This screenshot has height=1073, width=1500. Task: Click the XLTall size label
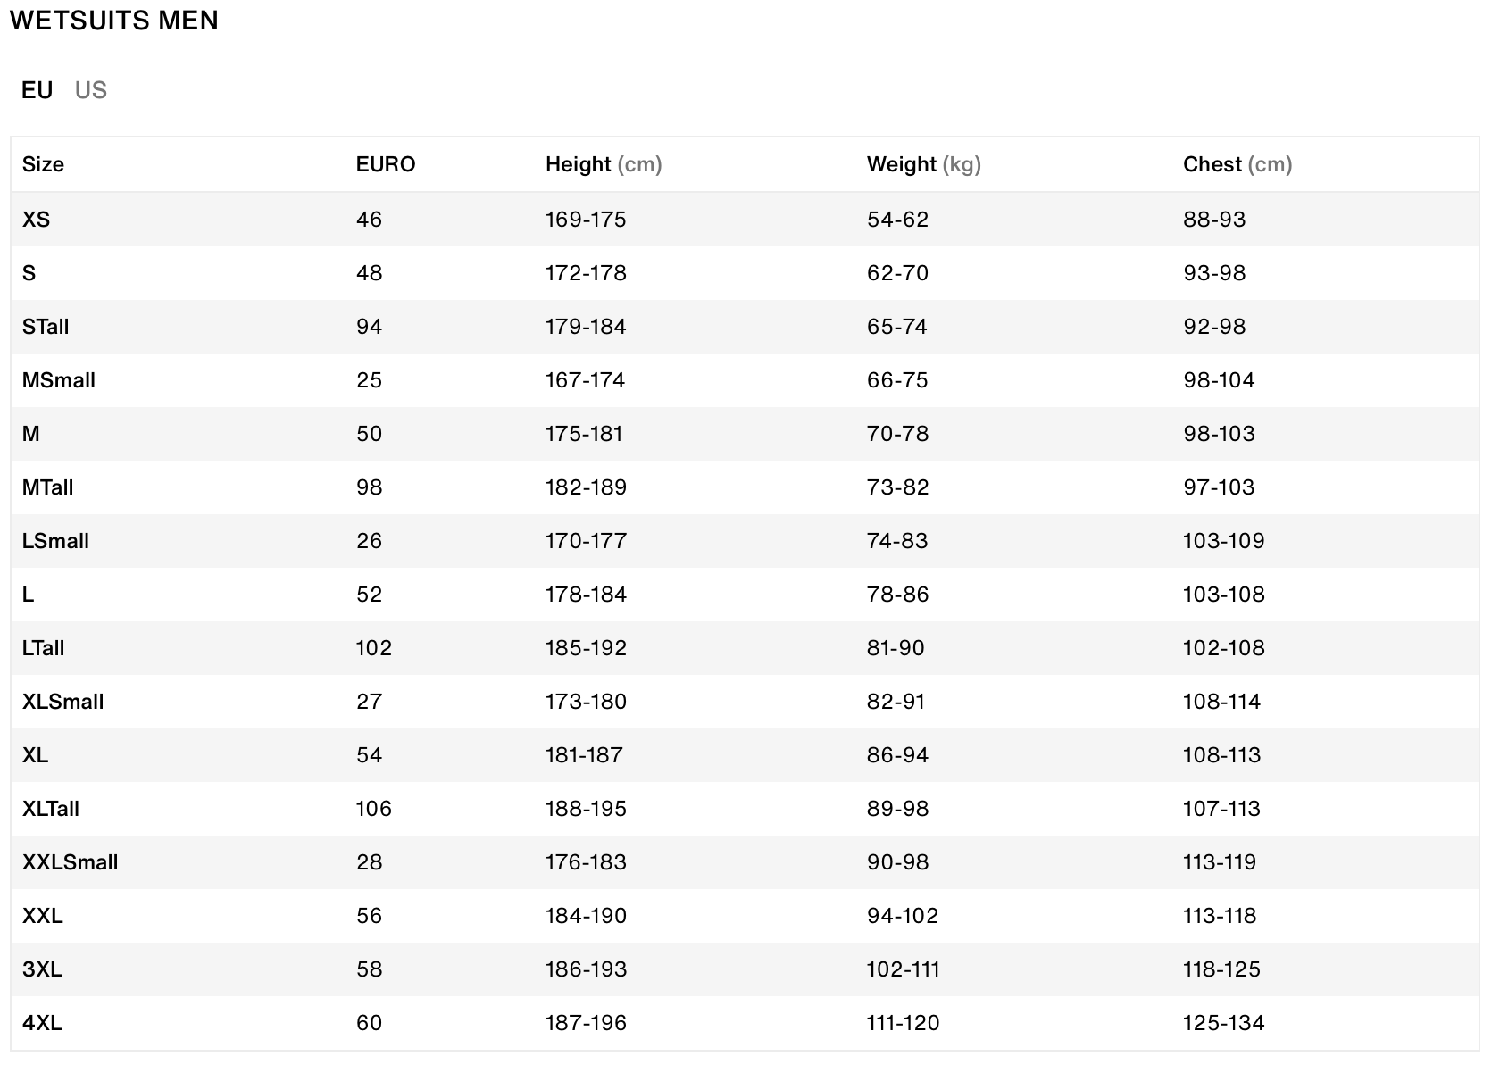pyautogui.click(x=51, y=809)
